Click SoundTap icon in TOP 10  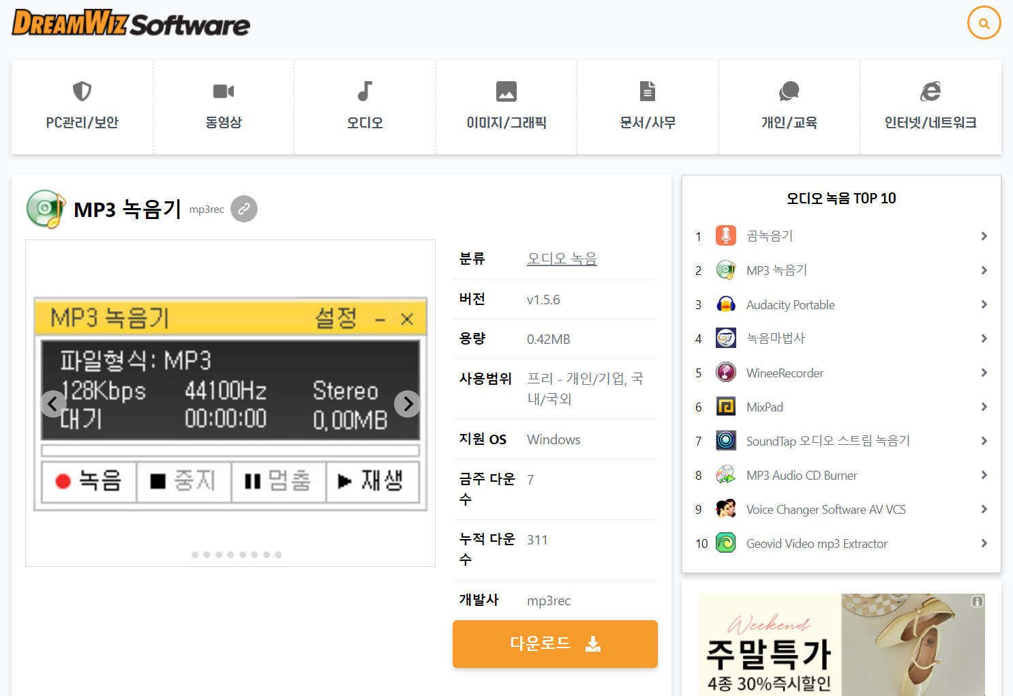point(726,440)
